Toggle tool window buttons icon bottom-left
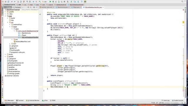Image resolution: width=188 pixels, height=106 pixels. [x=3, y=103]
